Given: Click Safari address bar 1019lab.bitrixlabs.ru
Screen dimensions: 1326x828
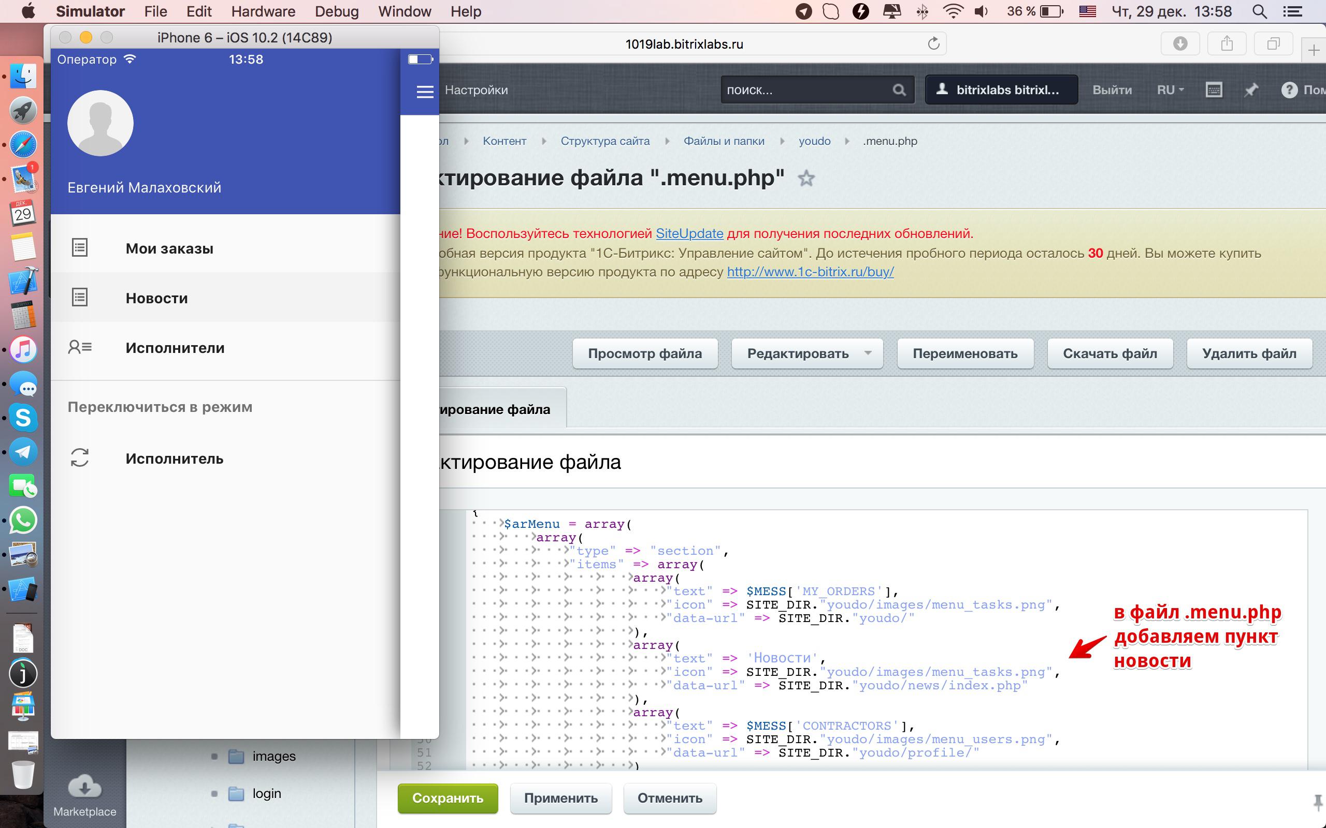Looking at the screenshot, I should 684,44.
